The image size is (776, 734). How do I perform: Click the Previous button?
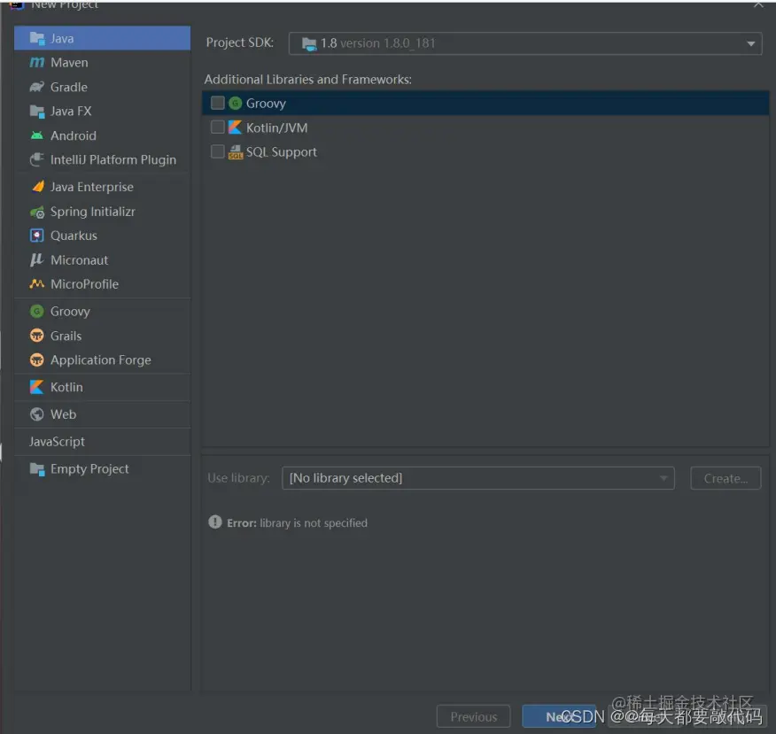pos(474,716)
